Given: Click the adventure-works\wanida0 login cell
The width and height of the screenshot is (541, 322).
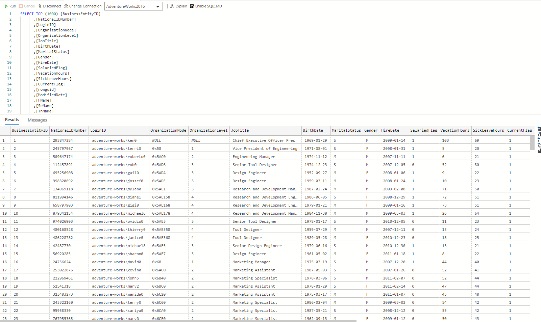Looking at the screenshot, I should coord(119,294).
